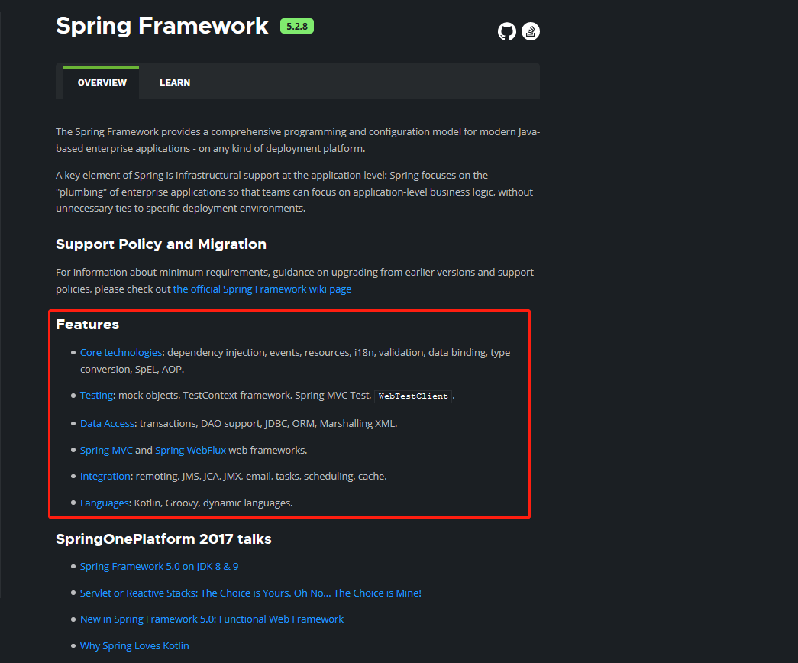Open Functional Web Framework talk link

tap(212, 619)
